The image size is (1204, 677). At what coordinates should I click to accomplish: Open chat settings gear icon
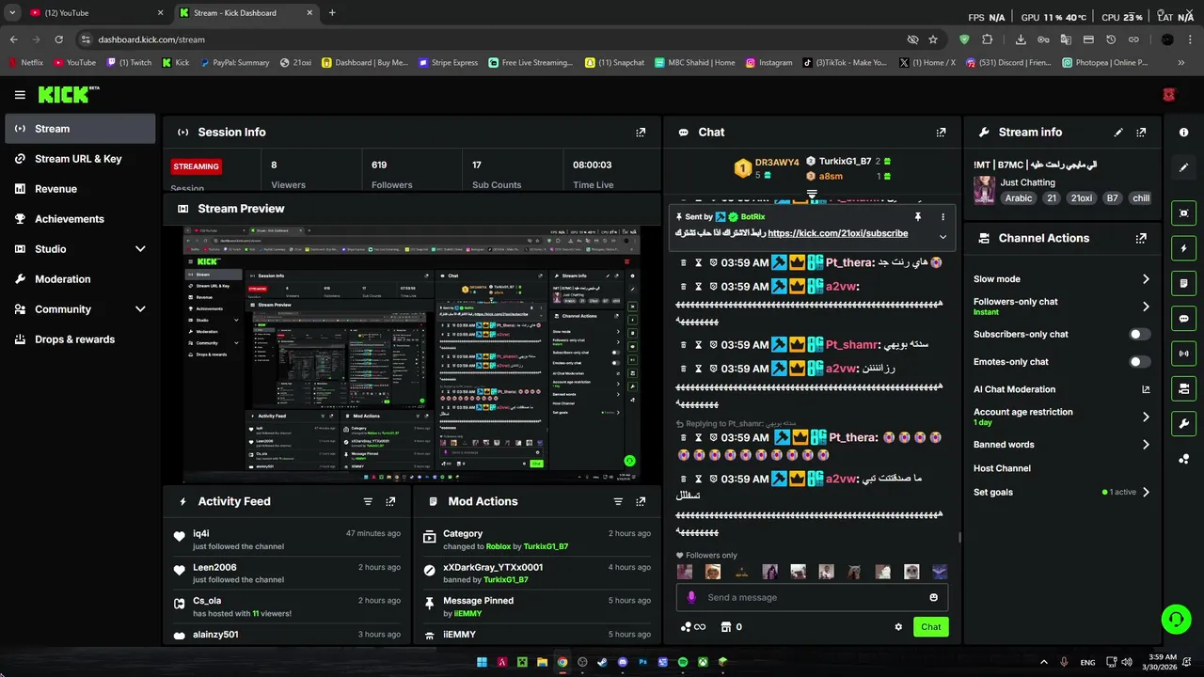pos(898,627)
